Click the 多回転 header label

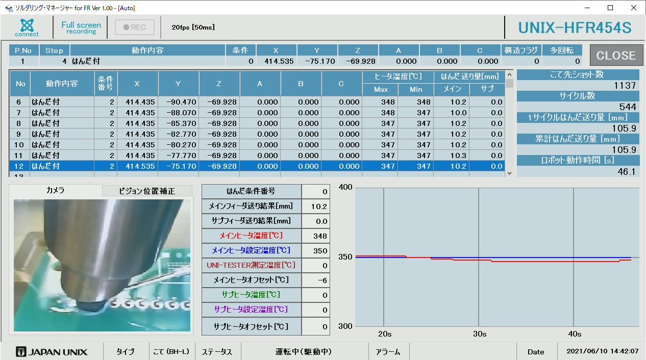(562, 50)
